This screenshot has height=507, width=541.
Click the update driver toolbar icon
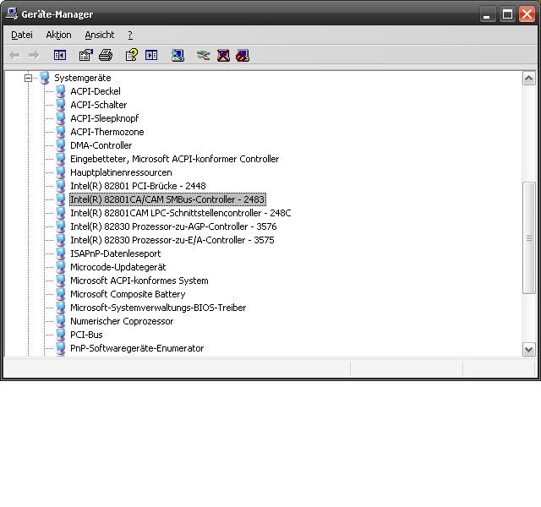(203, 55)
